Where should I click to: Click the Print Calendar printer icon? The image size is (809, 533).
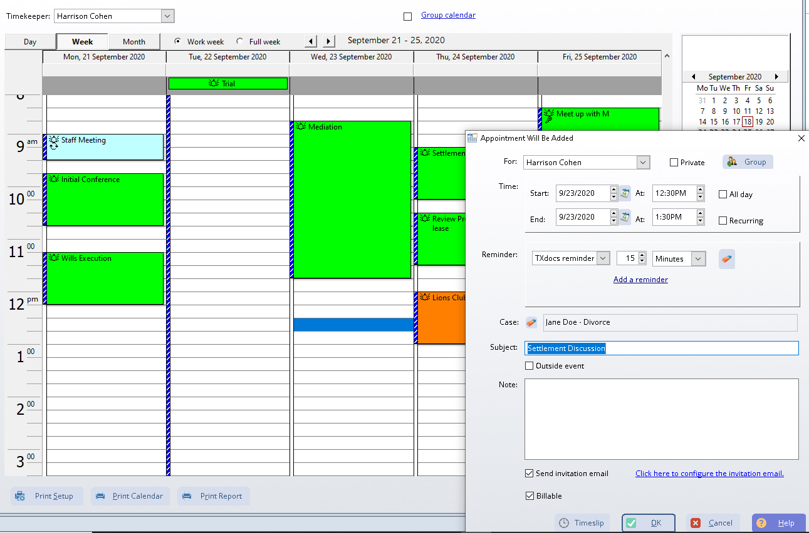pyautogui.click(x=100, y=495)
